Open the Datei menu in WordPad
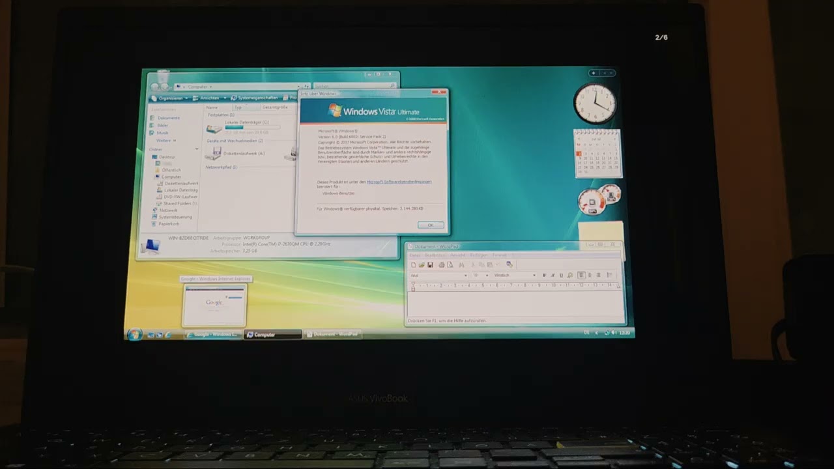 click(x=415, y=255)
